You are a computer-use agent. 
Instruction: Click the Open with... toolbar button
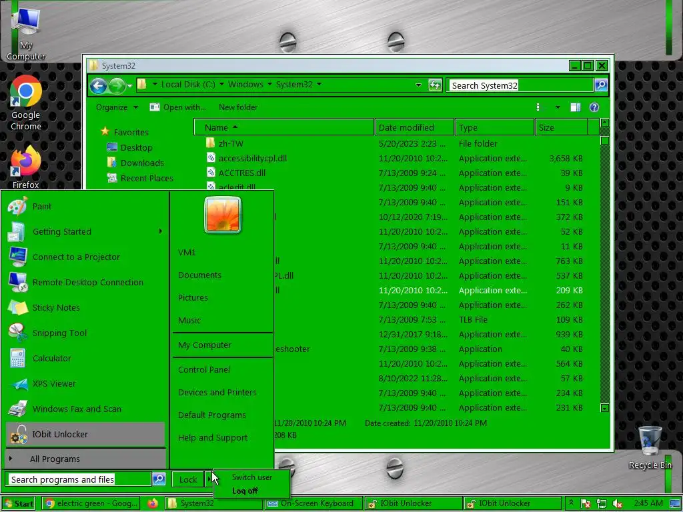pyautogui.click(x=177, y=107)
